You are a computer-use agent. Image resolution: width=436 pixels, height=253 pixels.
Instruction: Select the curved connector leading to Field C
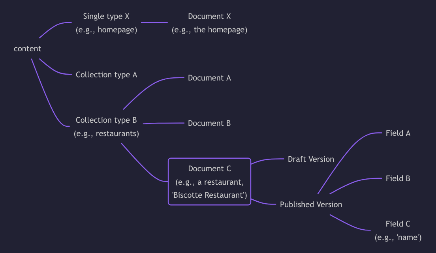tap(349, 224)
